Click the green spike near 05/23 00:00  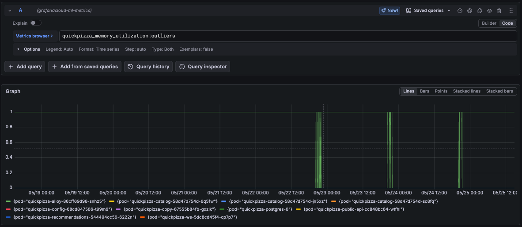tap(318, 149)
